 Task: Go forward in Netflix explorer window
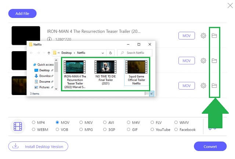(38, 53)
